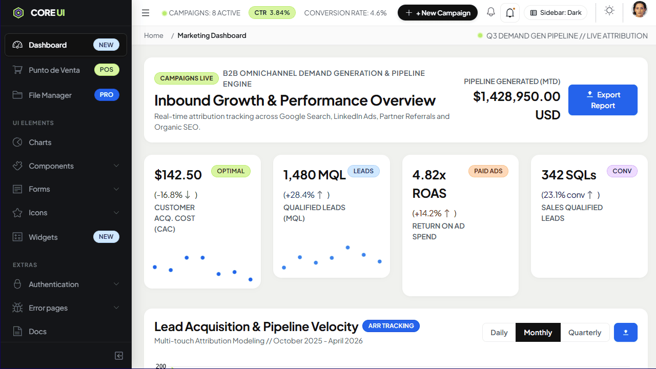Click the 4.82x ROAS value
This screenshot has height=369, width=656.
coord(429,184)
